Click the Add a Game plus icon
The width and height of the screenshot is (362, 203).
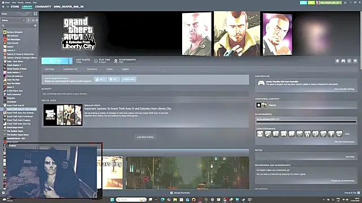point(3,193)
